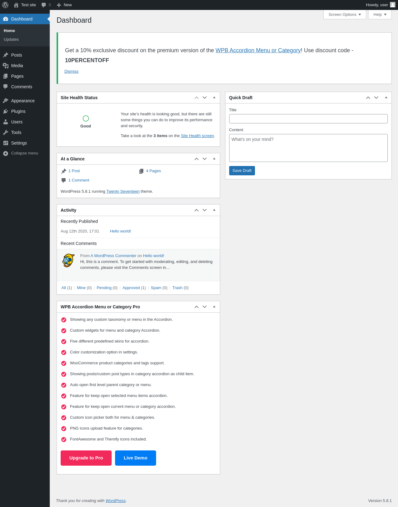Collapse the admin sidebar menu
398x507 pixels.
(25, 153)
